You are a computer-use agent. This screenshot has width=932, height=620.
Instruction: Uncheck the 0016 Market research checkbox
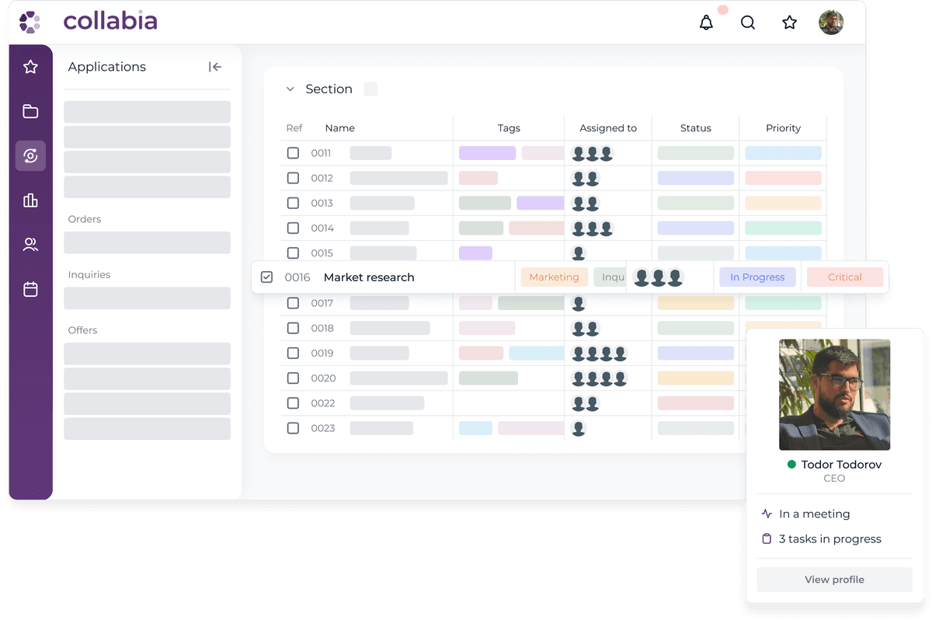coord(266,277)
